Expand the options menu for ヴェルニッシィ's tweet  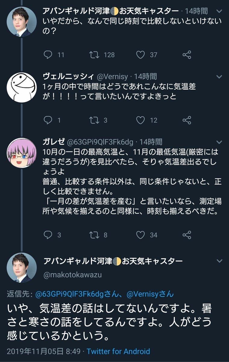coord(220,77)
